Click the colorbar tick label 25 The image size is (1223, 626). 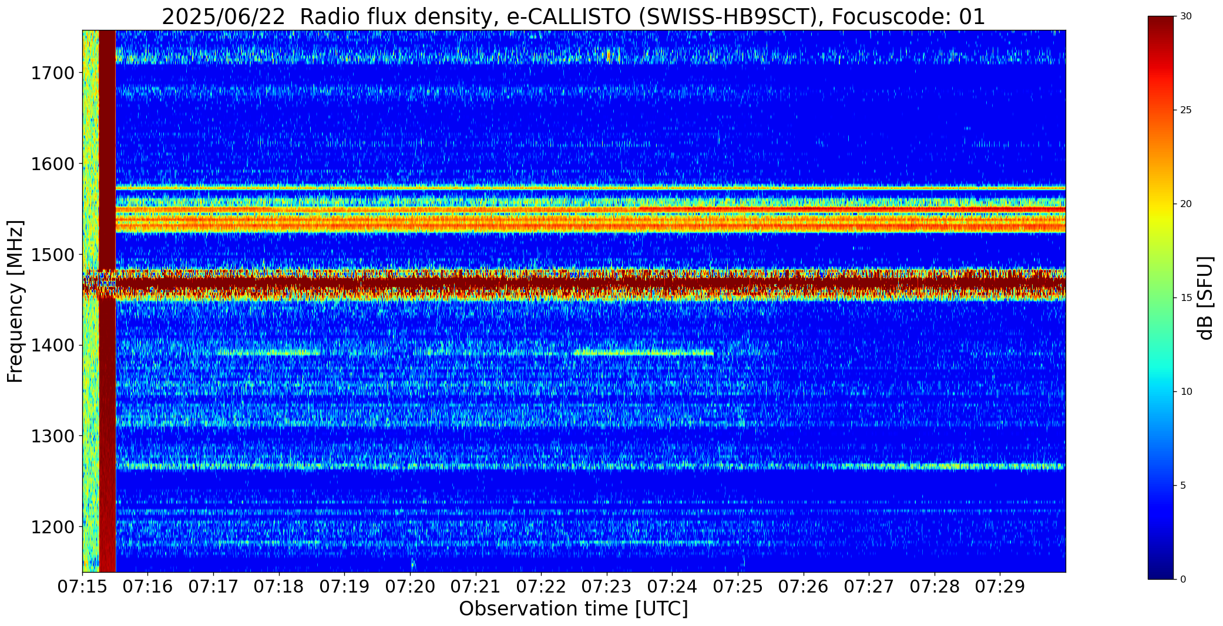pos(1186,110)
